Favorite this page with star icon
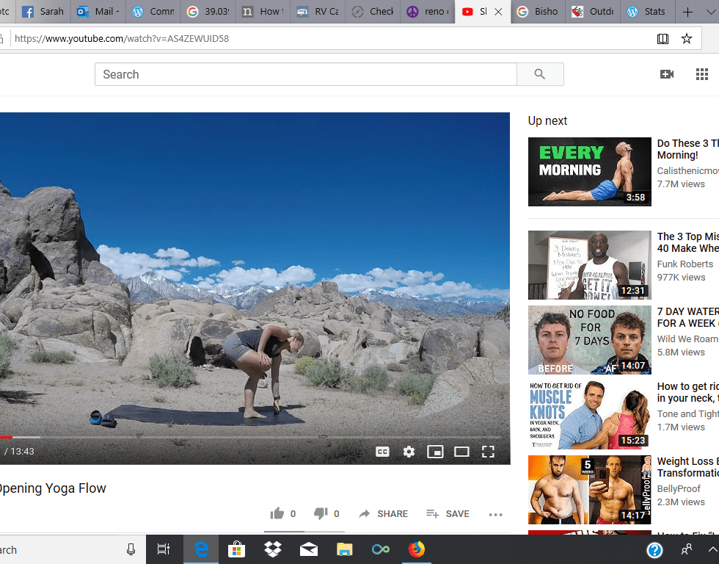This screenshot has height=564, width=719. [x=687, y=39]
